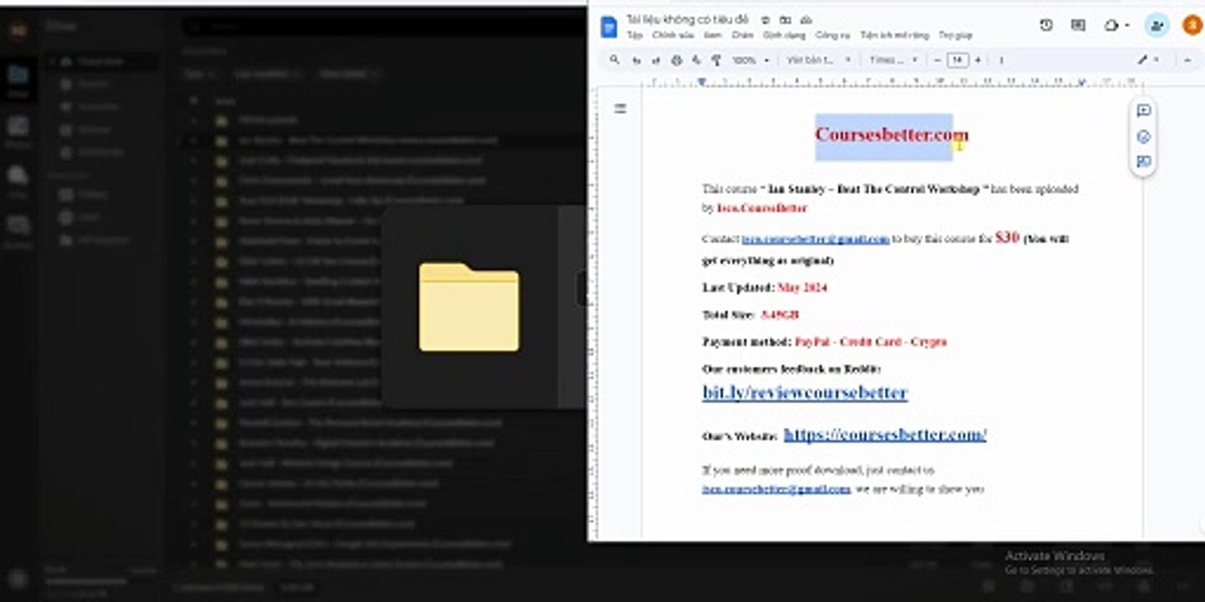Select Cloud drive in dark window tree

pos(101,61)
